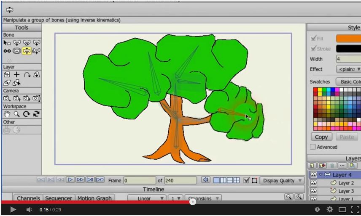
Task: Zoom in the timeline with magnifier plus
Action: tap(299, 197)
